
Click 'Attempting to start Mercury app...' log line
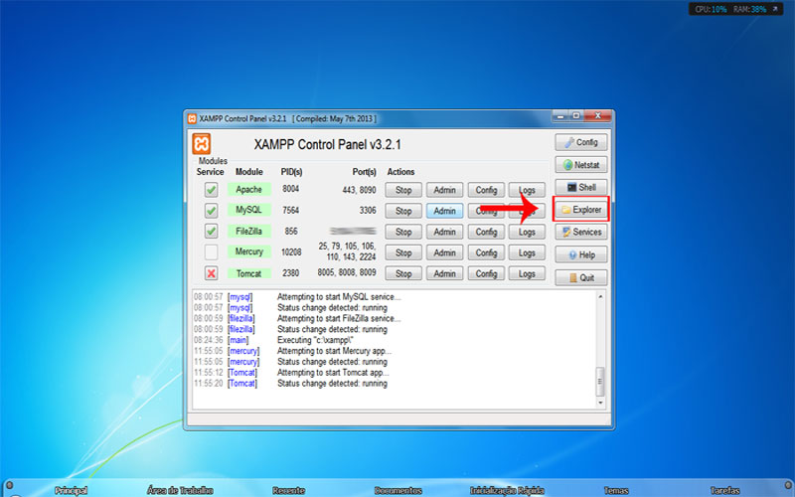(334, 351)
